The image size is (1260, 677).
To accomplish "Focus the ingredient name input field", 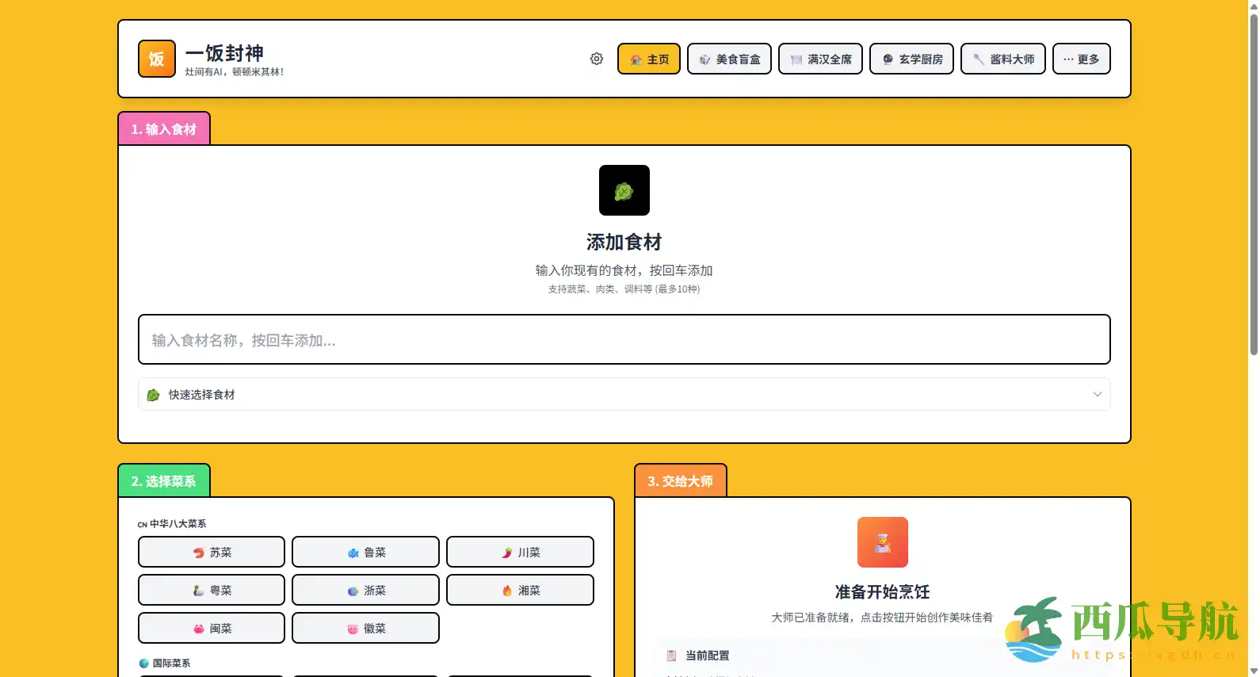I will click(x=624, y=340).
